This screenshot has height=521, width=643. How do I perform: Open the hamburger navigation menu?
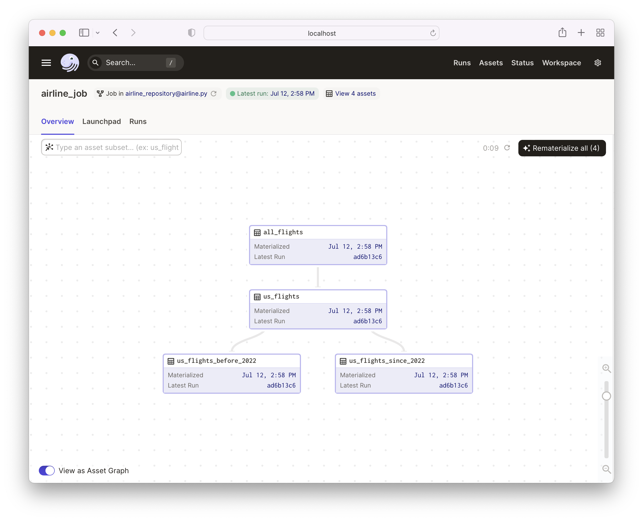pos(46,63)
